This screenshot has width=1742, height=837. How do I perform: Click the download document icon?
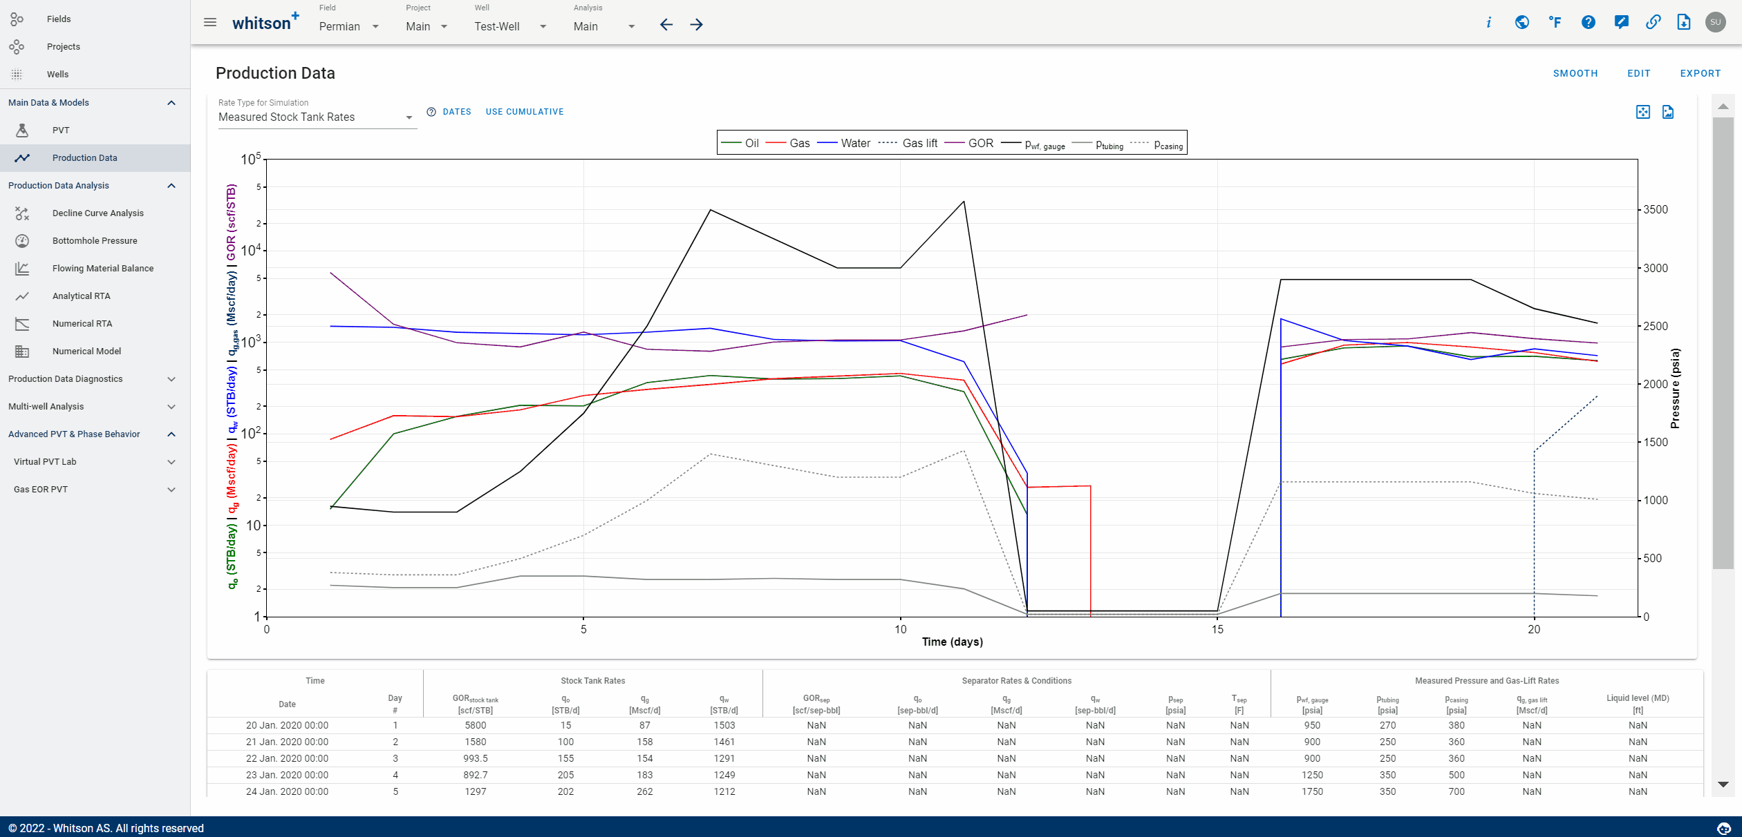pyautogui.click(x=1684, y=22)
